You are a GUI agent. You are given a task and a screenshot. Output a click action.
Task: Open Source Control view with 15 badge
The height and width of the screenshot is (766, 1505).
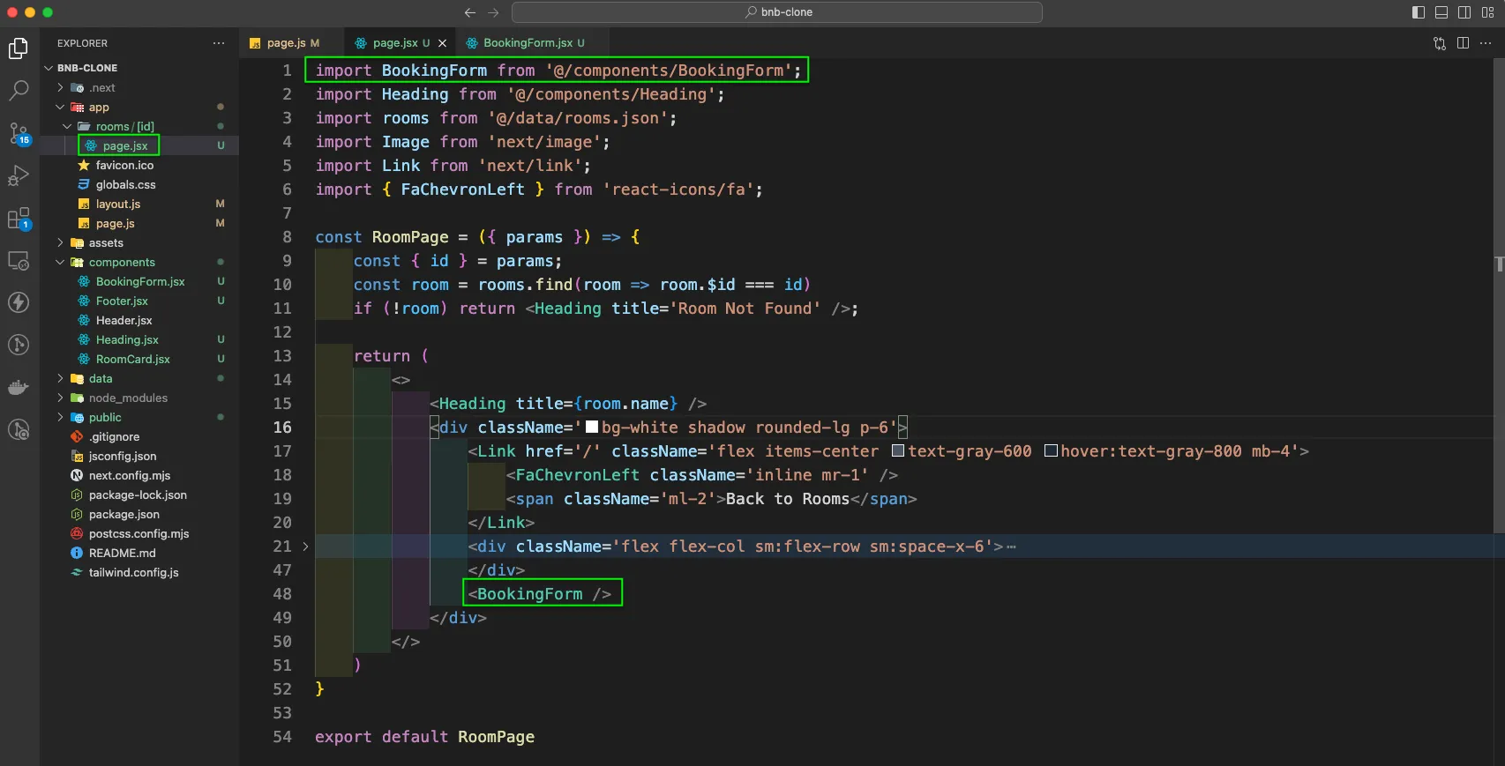click(x=19, y=133)
